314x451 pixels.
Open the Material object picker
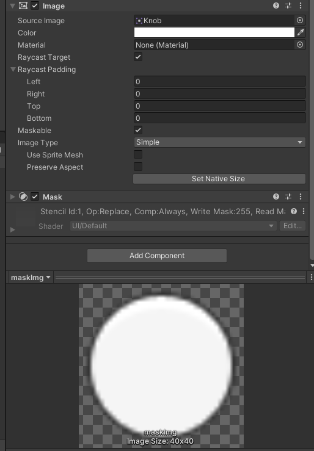point(300,45)
